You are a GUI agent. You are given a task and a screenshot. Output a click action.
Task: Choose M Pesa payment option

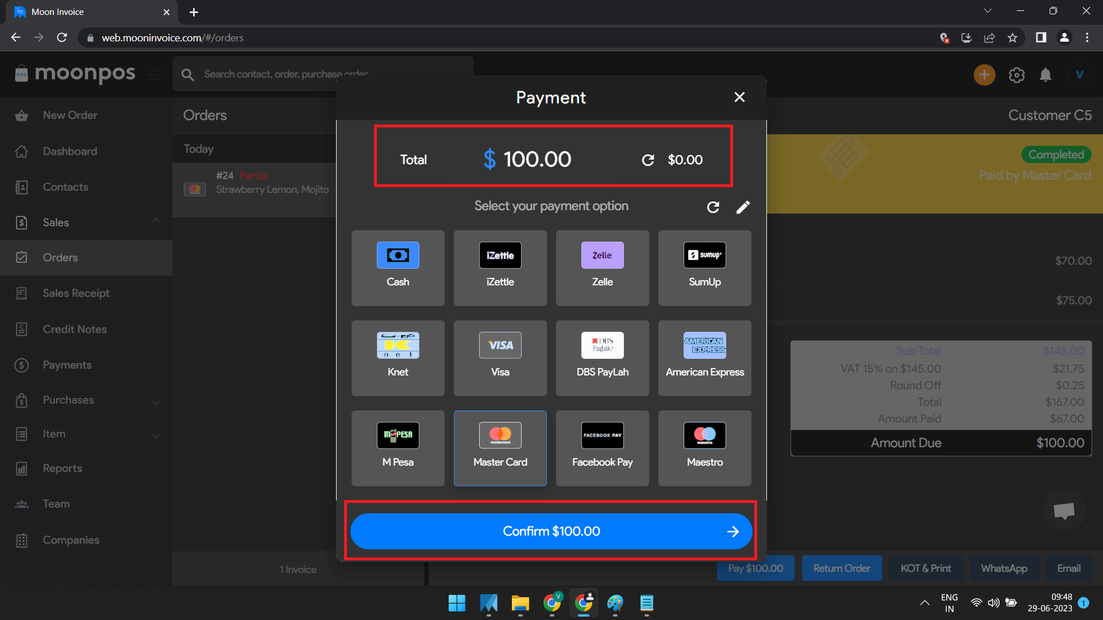pyautogui.click(x=398, y=448)
